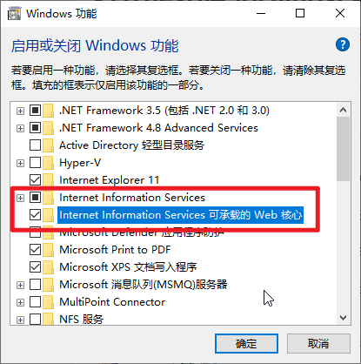
Task: Expand the Microsoft 消息队列(MSMQ)服务器 node
Action: pos(20,285)
